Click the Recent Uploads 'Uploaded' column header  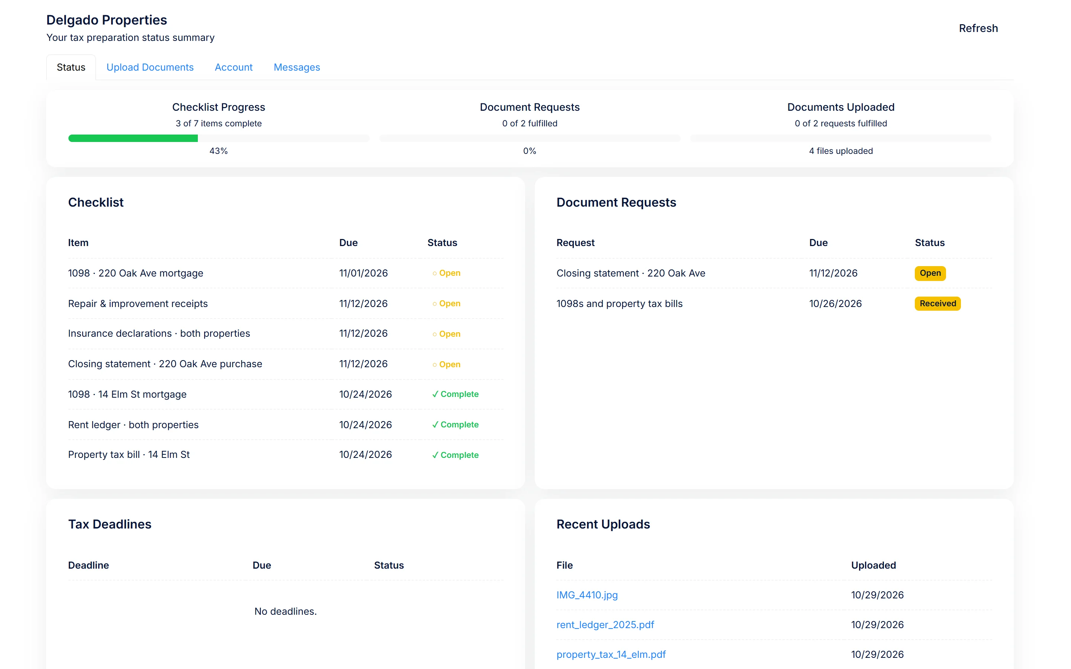[873, 565]
